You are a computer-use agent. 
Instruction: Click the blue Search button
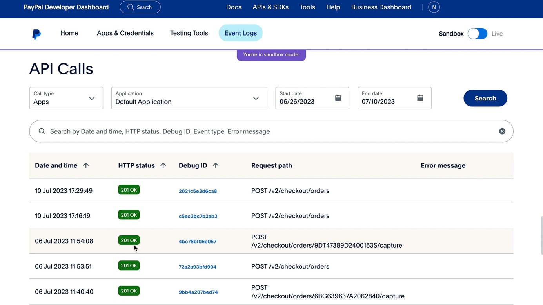coord(485,98)
